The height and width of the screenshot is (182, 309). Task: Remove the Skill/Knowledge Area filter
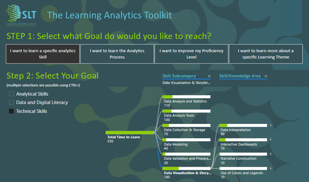[266, 76]
